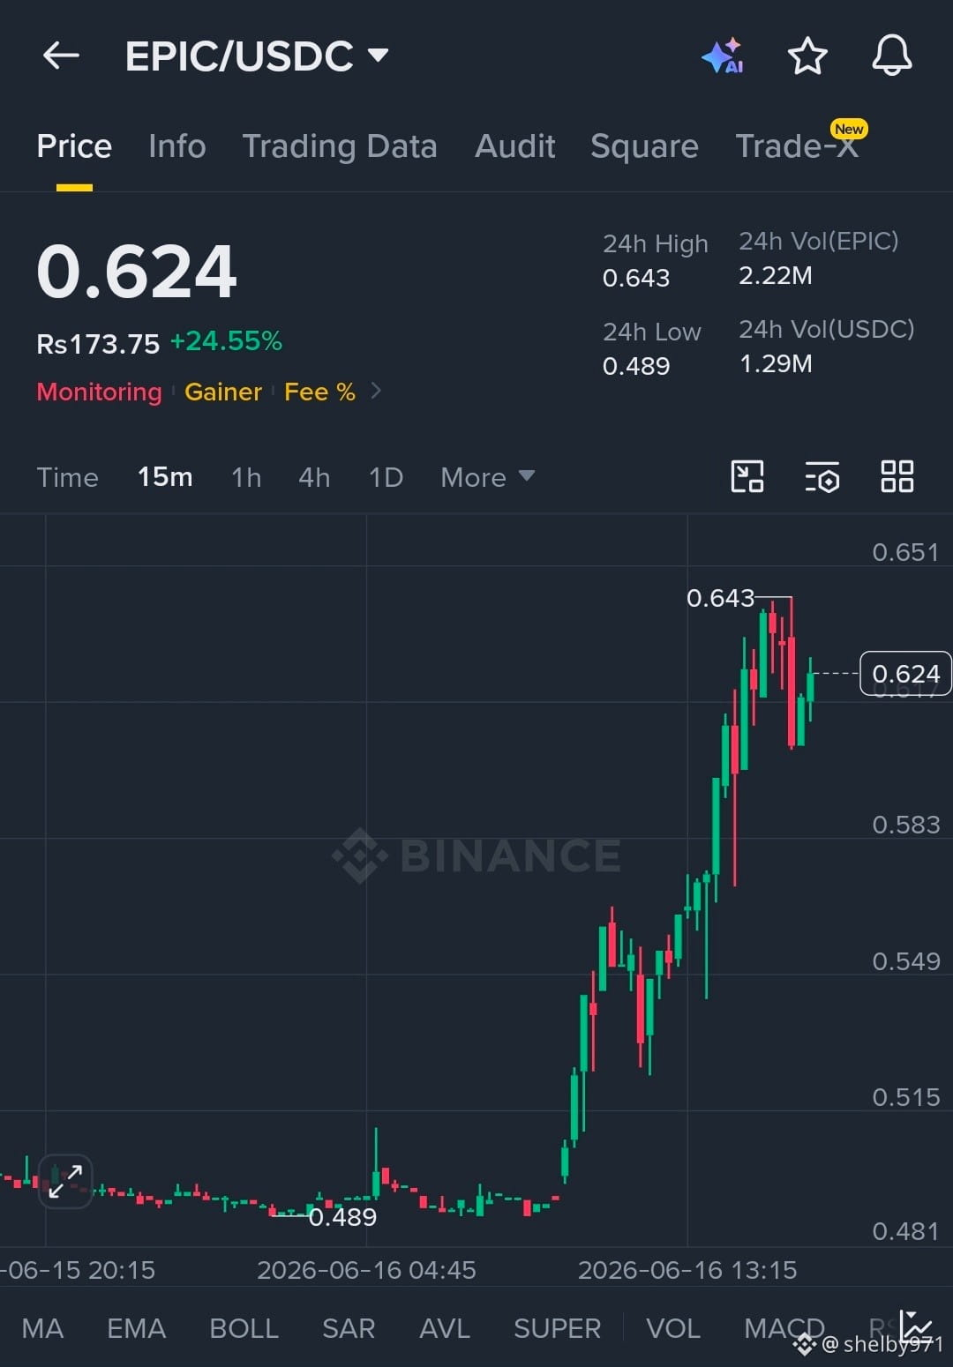The image size is (953, 1367).
Task: Add EPIC/USDC to favorites with star
Action: point(807,56)
